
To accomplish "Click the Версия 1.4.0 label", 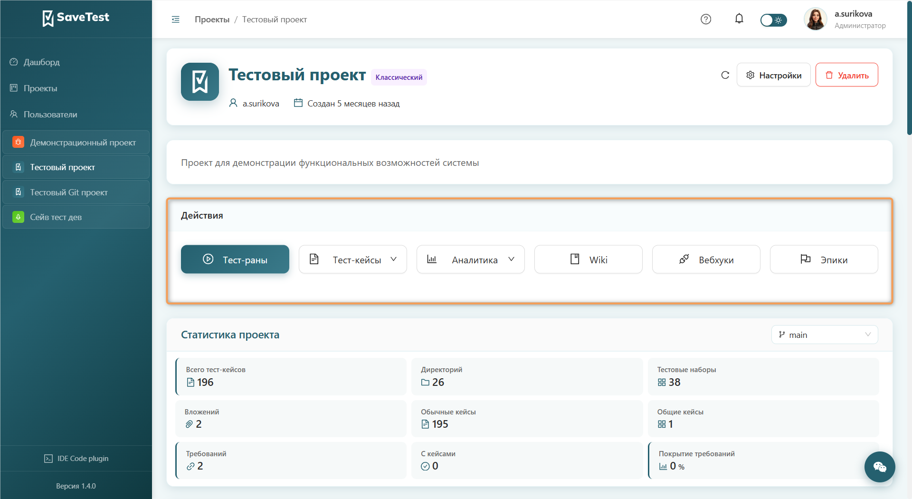I will pyautogui.click(x=76, y=486).
